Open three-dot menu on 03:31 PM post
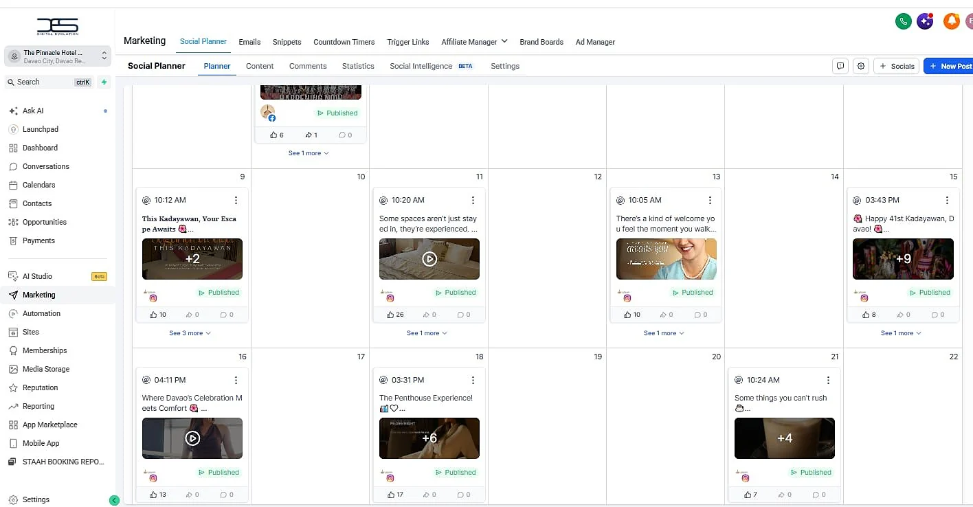 tap(473, 380)
